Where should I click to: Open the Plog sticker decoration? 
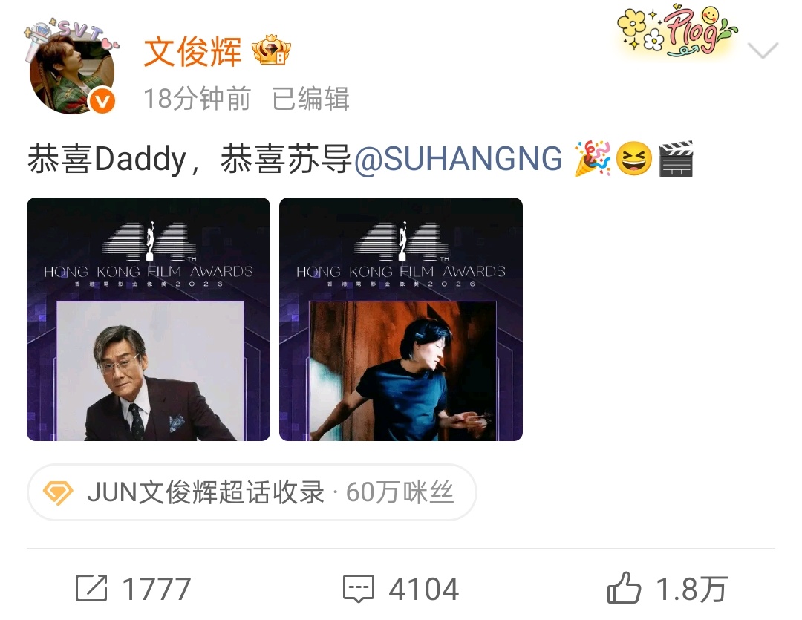(x=677, y=32)
